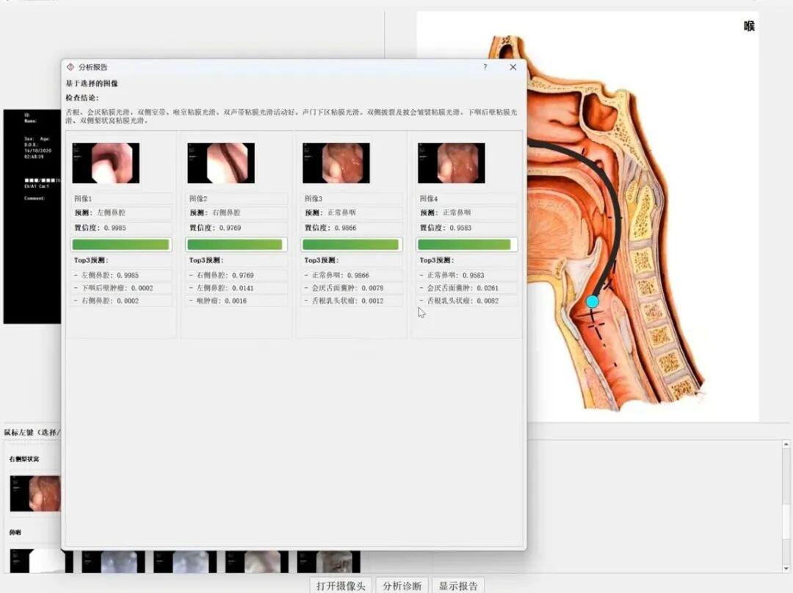
Task: Select the 喉肿瘤 0.0016 entry under 图像2
Action: point(236,301)
